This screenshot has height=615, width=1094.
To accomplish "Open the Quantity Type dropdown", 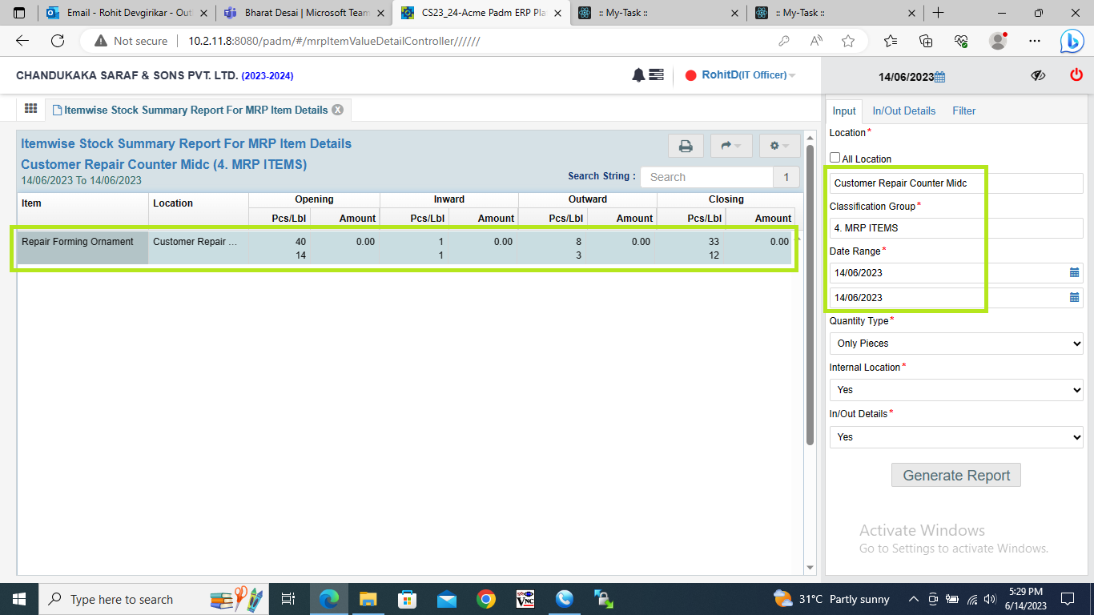I will coord(956,344).
